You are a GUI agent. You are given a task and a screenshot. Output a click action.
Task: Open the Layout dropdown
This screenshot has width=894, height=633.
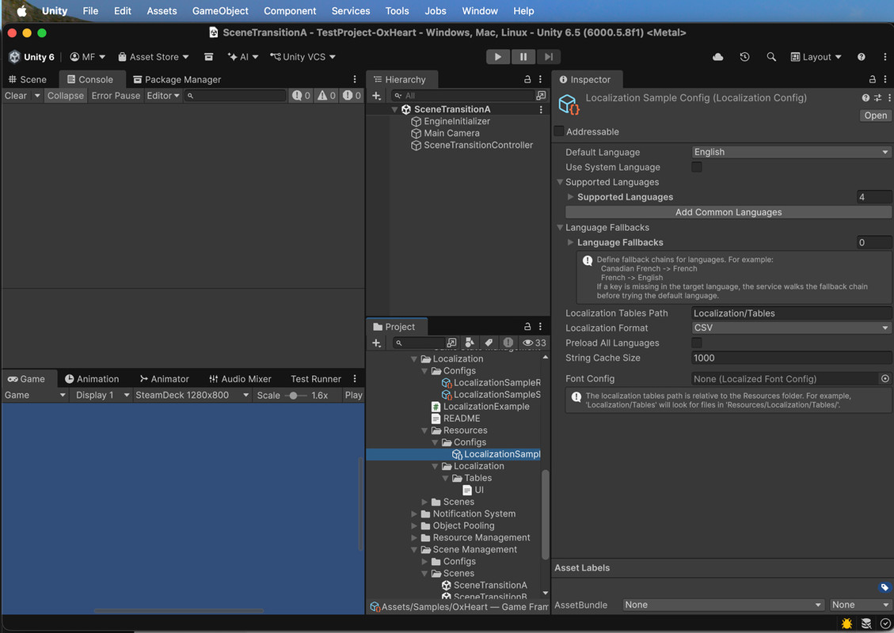816,57
